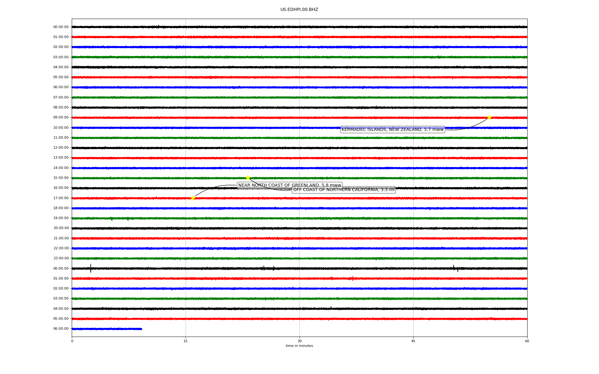This screenshot has width=599, height=374.
Task: Click the 09:00:00 row label
Action: [x=61, y=117]
